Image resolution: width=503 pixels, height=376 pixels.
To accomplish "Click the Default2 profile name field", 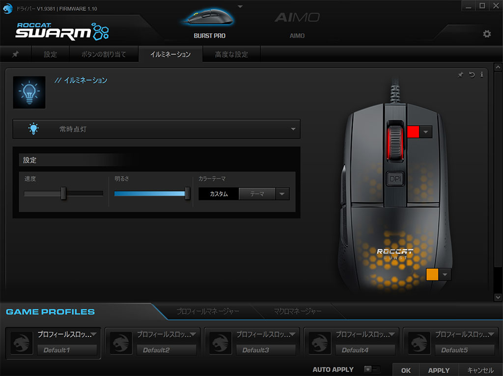I will (x=167, y=350).
